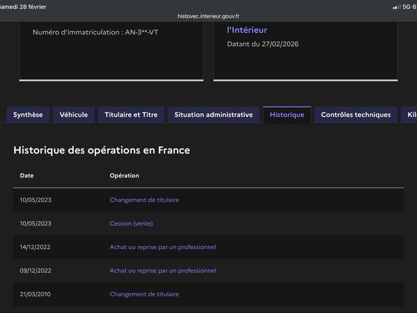The width and height of the screenshot is (417, 313).
Task: Click the active Historique tab
Action: (x=287, y=115)
